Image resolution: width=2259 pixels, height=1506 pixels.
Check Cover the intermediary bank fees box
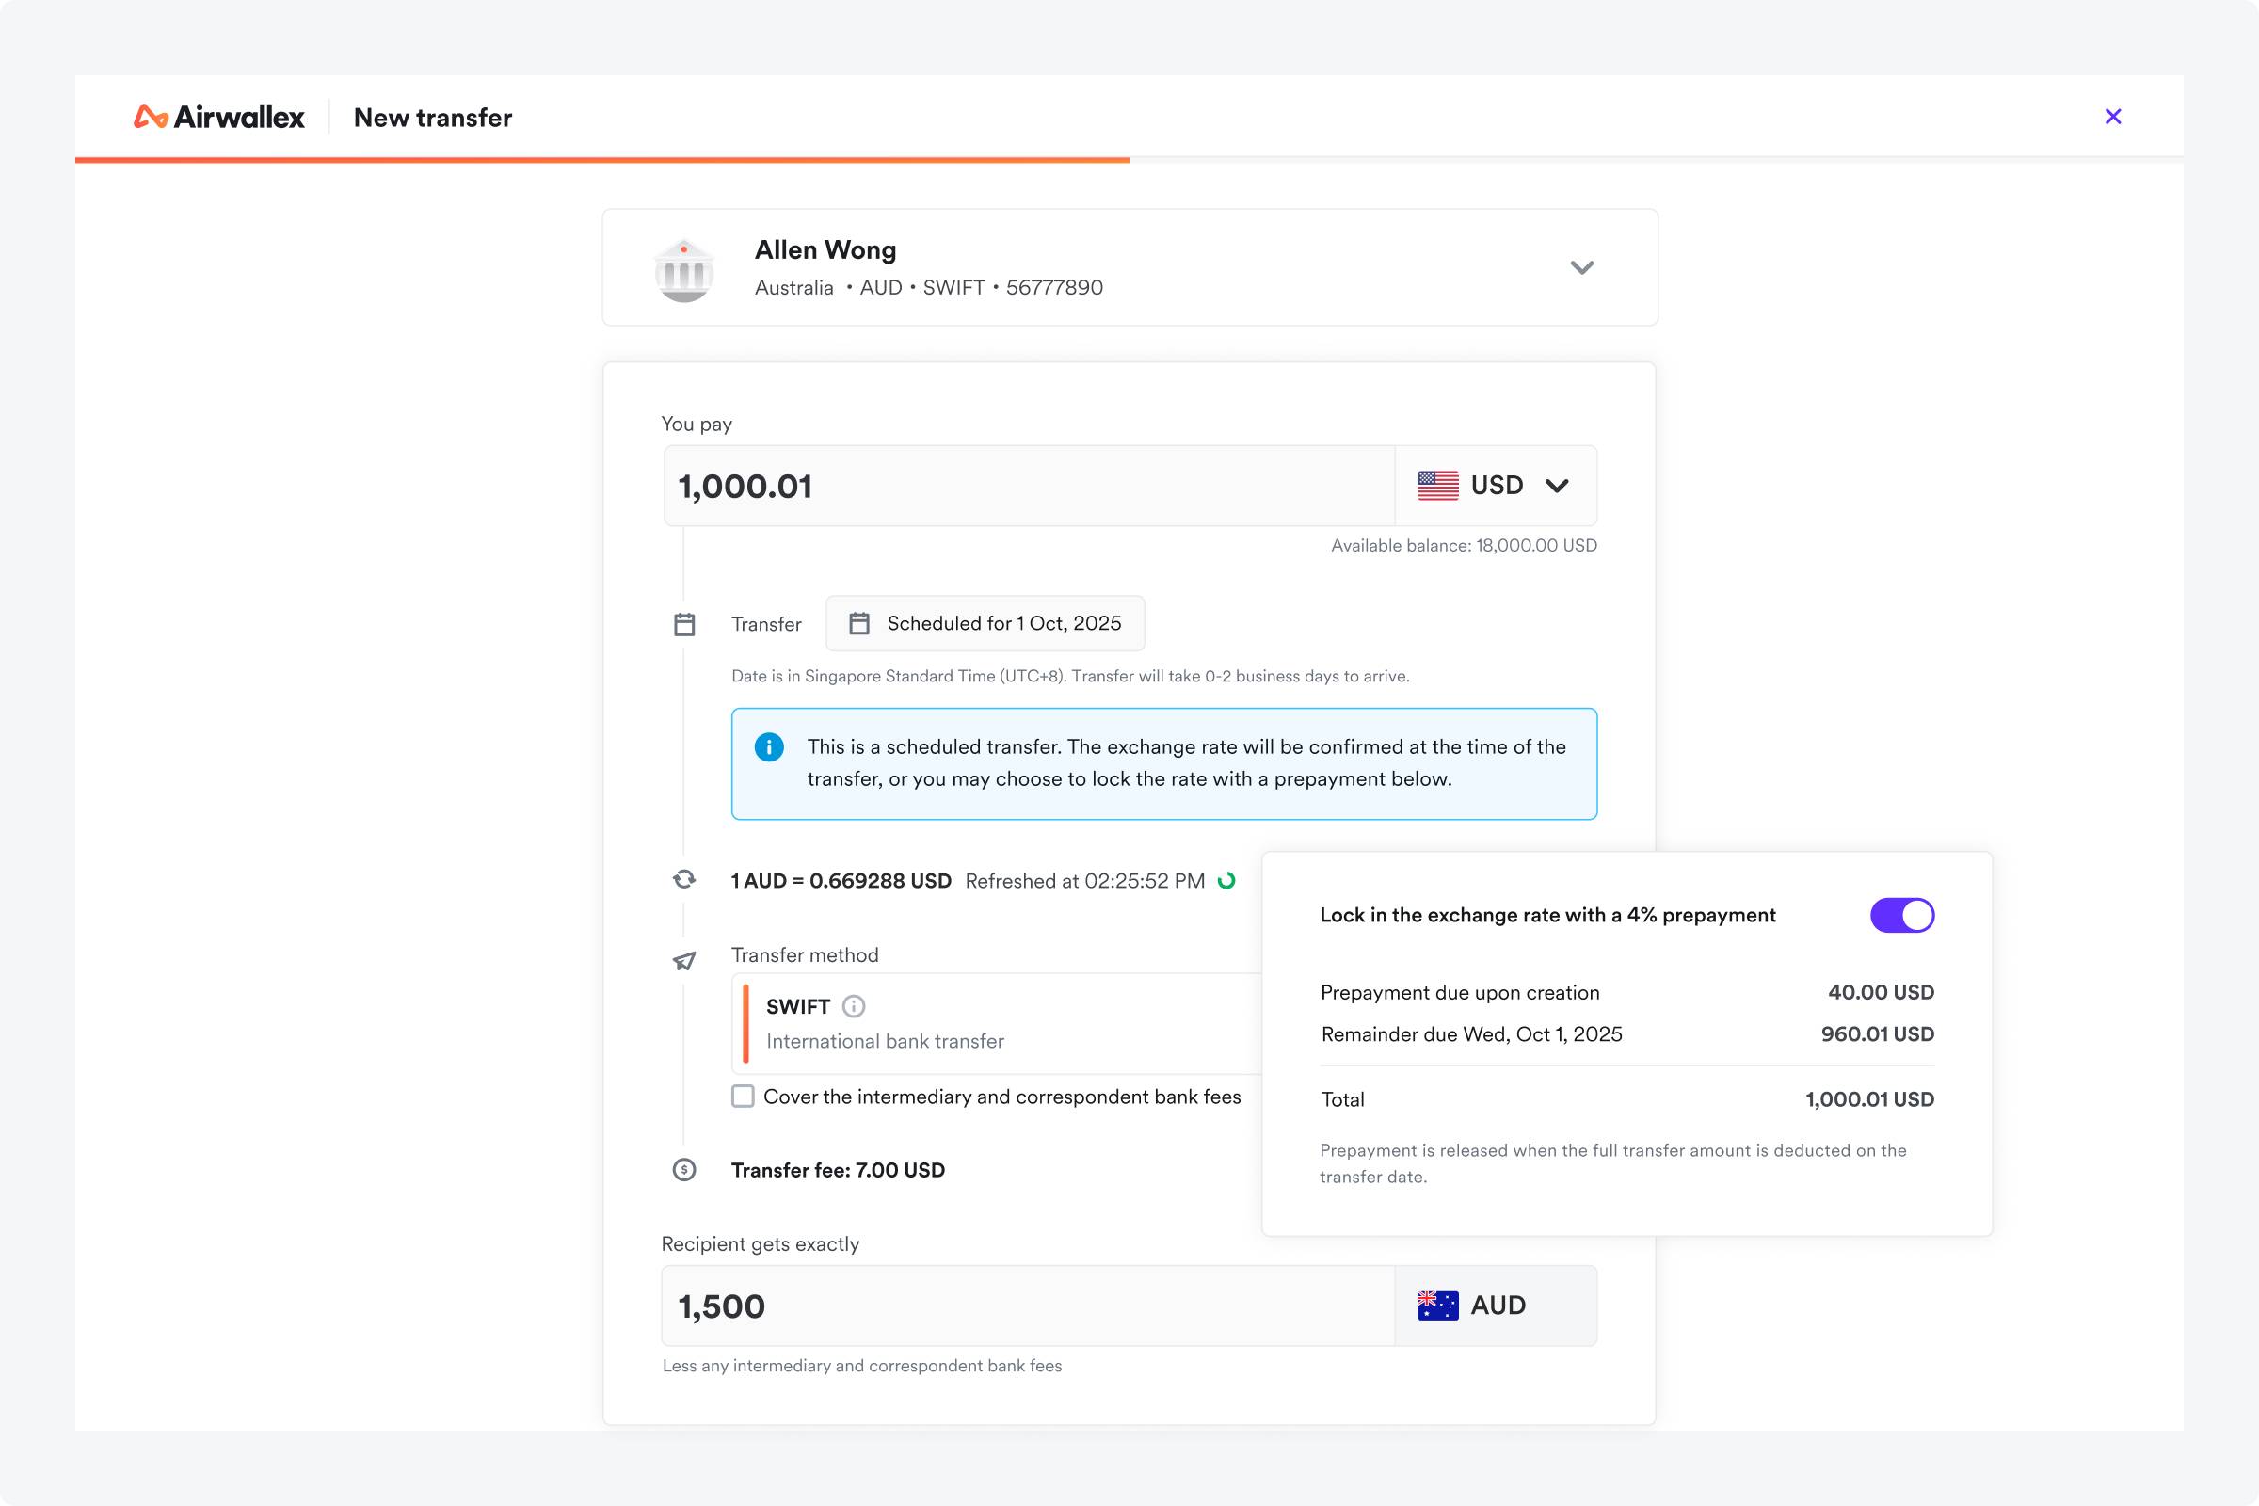click(x=743, y=1097)
